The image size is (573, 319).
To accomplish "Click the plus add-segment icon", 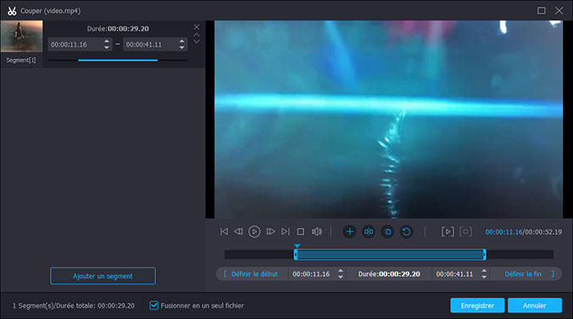I will [349, 232].
